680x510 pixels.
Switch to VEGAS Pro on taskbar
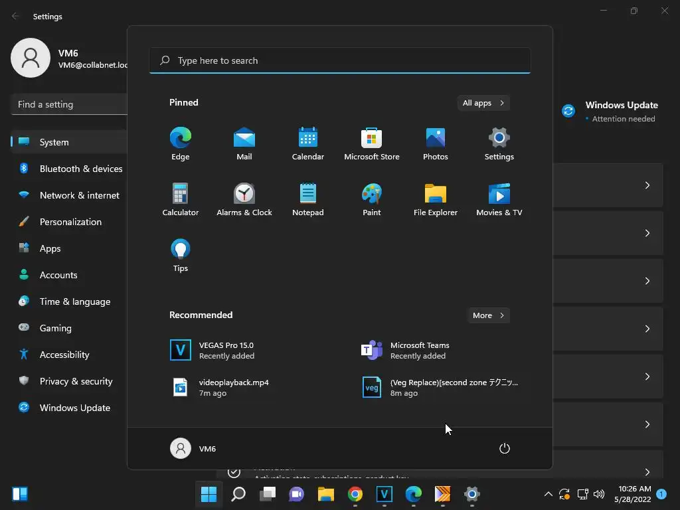point(384,494)
